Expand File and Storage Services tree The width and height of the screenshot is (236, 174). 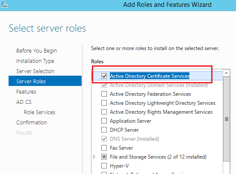tap(94, 157)
